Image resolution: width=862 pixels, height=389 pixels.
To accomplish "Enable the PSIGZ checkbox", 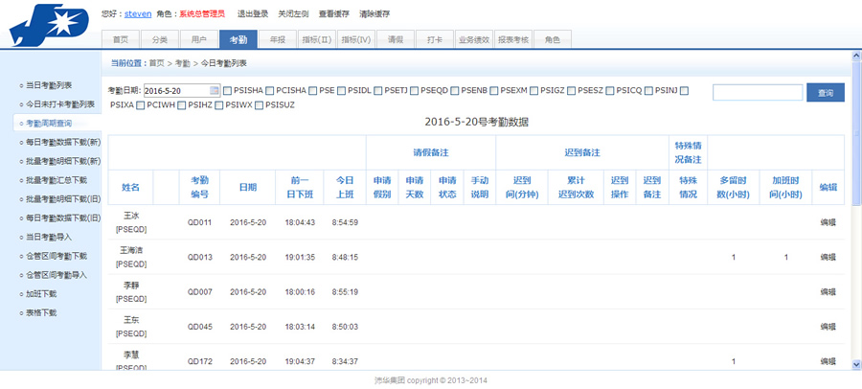I will click(533, 91).
